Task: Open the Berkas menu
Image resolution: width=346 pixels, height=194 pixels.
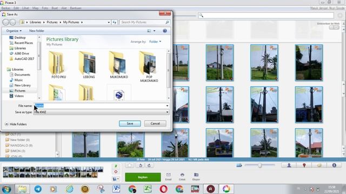Action: click(6, 8)
